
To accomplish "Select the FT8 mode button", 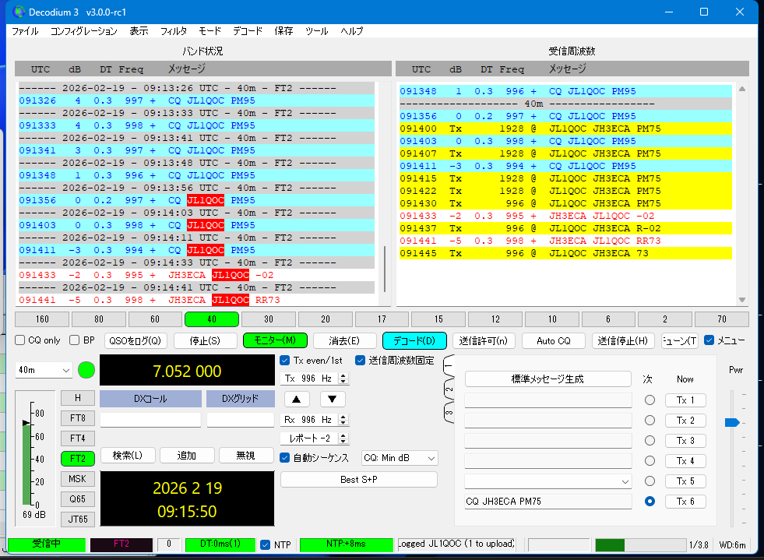I will (x=77, y=417).
